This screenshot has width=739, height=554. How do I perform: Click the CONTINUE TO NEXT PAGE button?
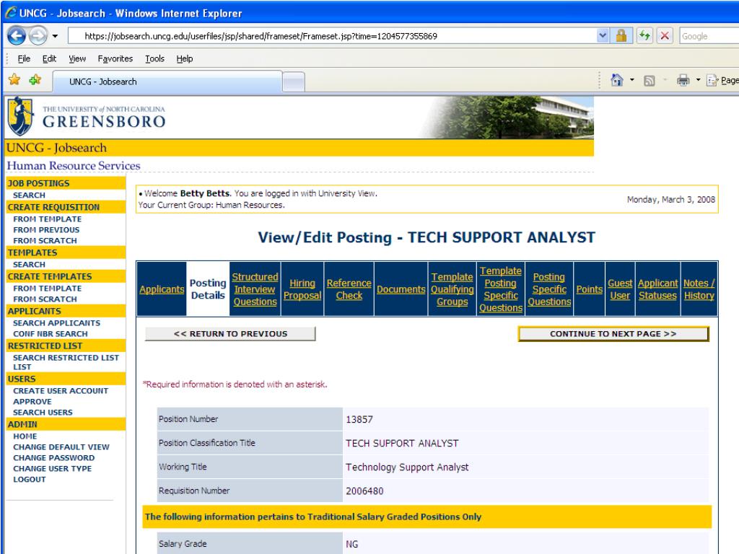(x=613, y=333)
